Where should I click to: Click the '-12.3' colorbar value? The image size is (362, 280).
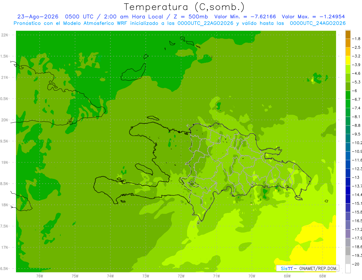[x=357, y=169]
